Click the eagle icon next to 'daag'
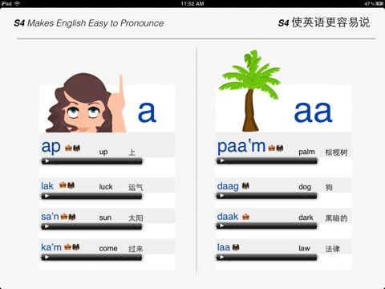This screenshot has width=385, height=289. [x=245, y=185]
